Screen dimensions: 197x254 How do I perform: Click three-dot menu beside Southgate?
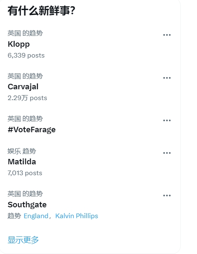[167, 196]
